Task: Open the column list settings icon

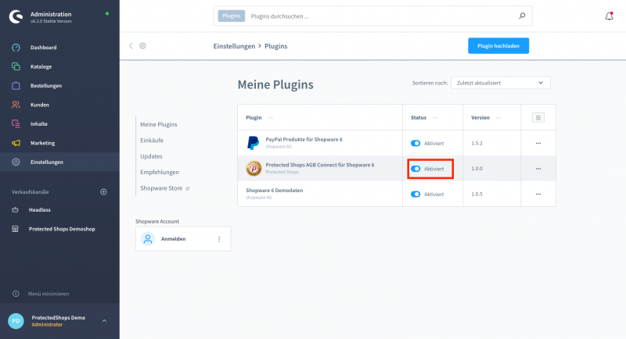Action: click(x=538, y=117)
